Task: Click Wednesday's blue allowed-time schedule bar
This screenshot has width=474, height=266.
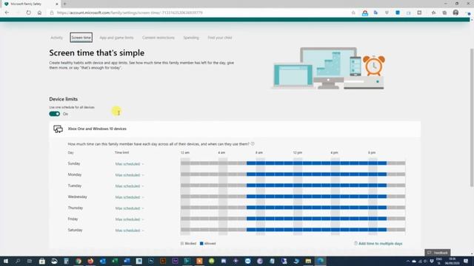Action: click(316, 197)
